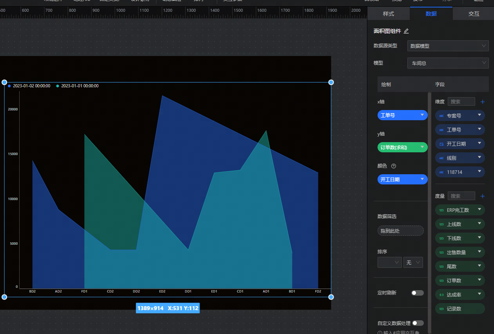Enable the 自定义数据处理 switch
This screenshot has width=494, height=334.
coord(418,323)
